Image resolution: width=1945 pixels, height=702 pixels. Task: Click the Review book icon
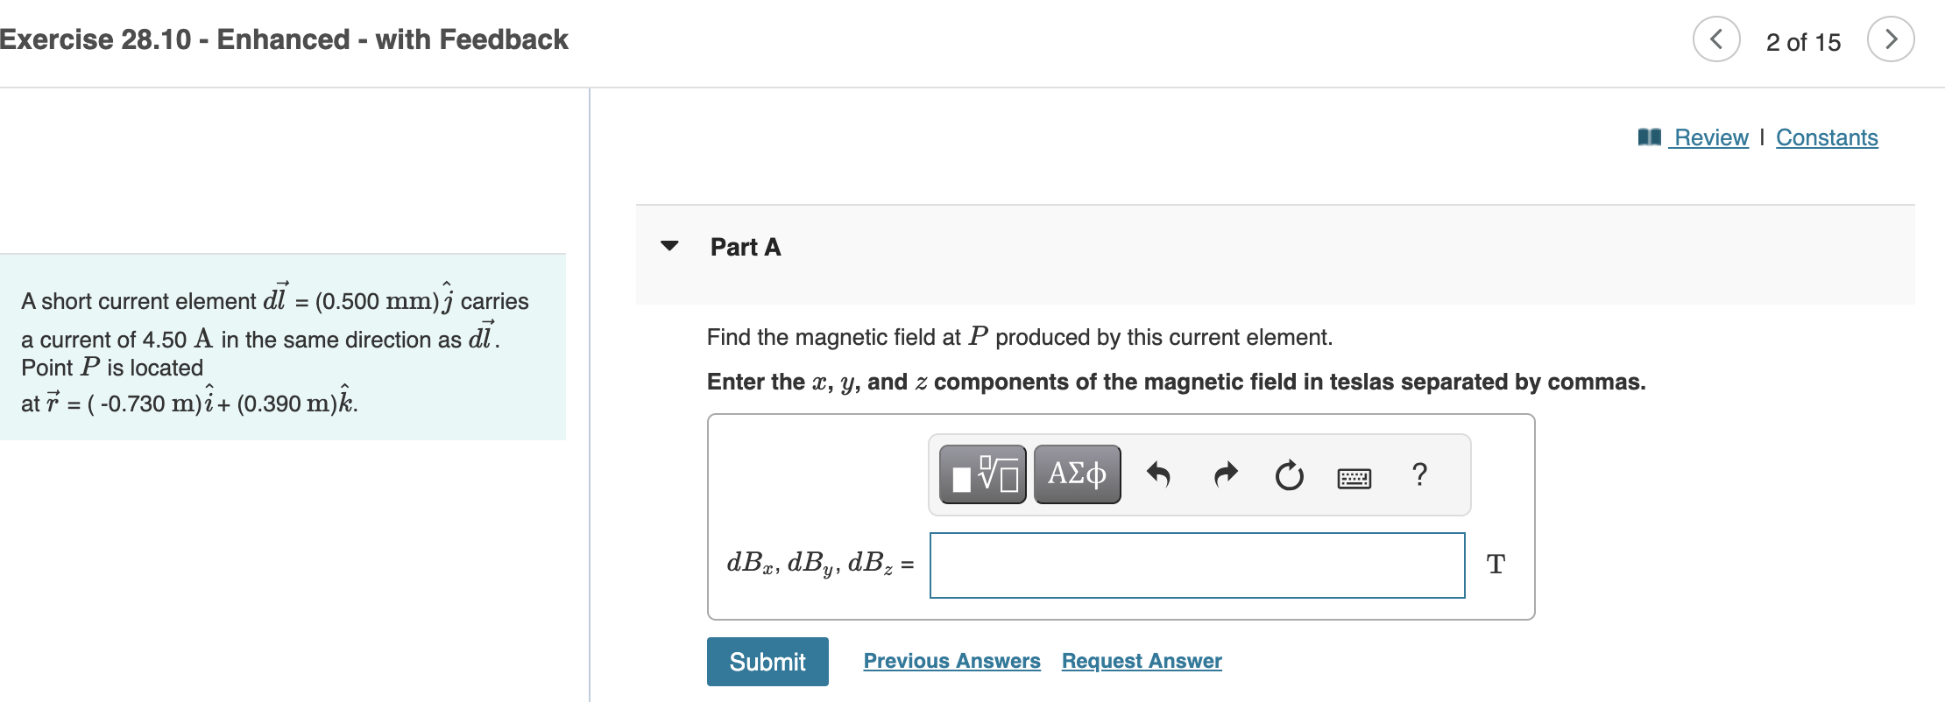(1650, 137)
